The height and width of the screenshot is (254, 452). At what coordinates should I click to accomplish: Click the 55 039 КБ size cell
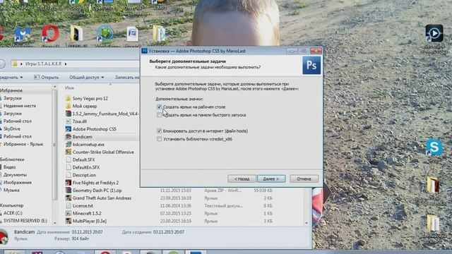point(263,190)
